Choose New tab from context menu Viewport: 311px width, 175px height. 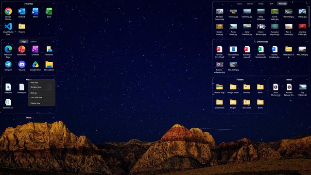pos(41,83)
